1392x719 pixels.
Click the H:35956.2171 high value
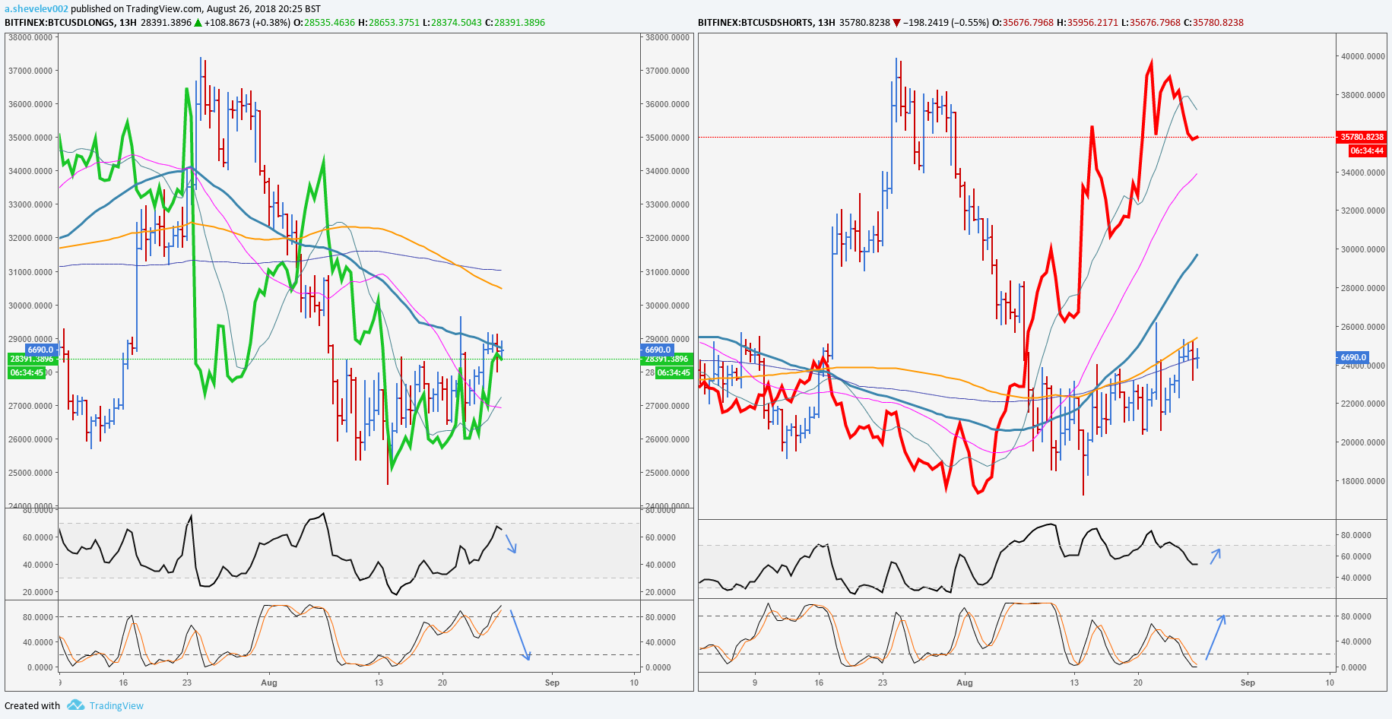1088,23
